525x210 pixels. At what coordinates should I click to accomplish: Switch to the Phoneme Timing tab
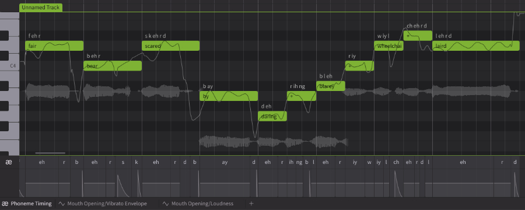click(27, 204)
